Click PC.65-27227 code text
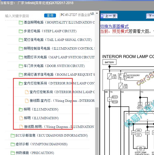The height and width of the screenshot is (155, 154). [x=69, y=15]
